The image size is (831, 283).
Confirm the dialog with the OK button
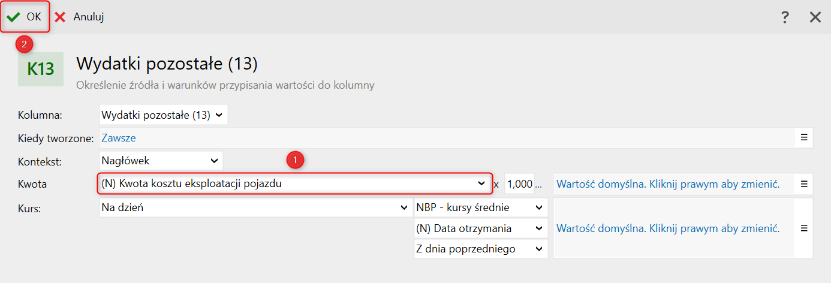25,17
